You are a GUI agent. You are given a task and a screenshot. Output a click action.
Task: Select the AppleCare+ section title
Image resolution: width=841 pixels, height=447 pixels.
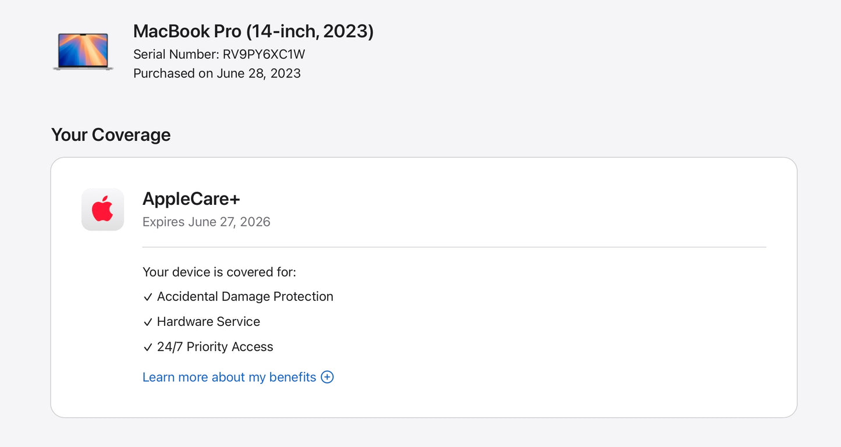coord(192,199)
